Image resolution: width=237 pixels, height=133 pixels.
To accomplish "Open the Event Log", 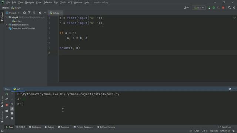I will click(225, 127).
